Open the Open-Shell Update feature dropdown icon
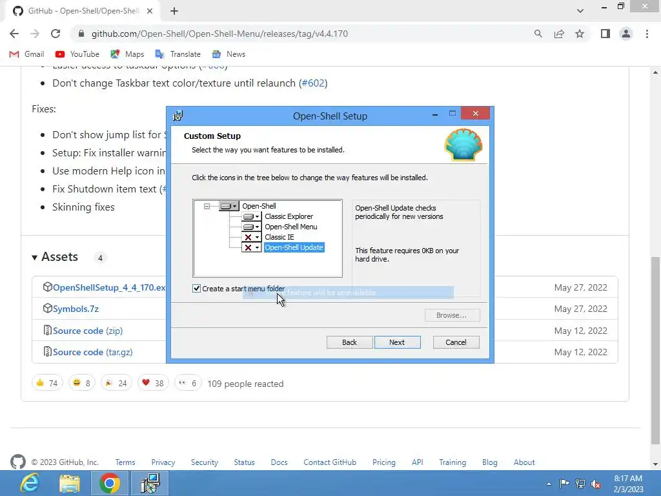 251,247
